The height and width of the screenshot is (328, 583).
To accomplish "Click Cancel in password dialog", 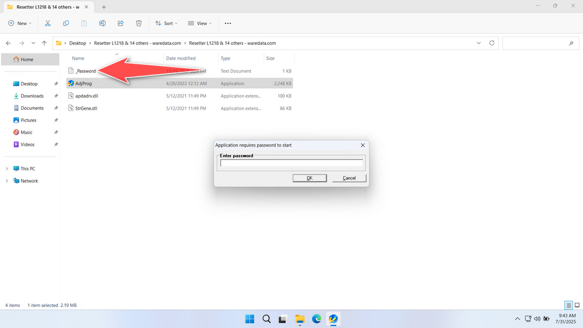I will pos(349,178).
